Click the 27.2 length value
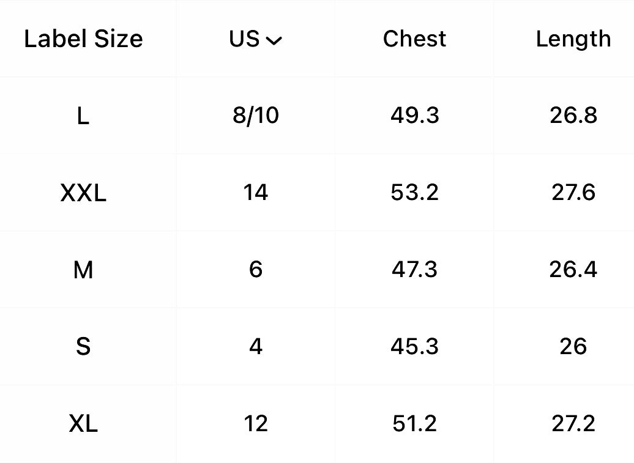The width and height of the screenshot is (634, 463). (x=573, y=423)
